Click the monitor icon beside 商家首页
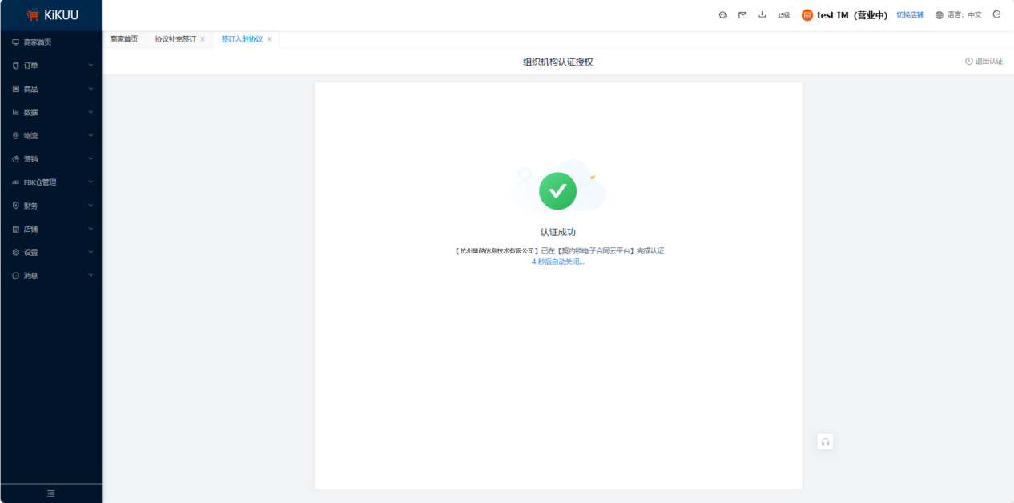1014x503 pixels. pos(15,42)
